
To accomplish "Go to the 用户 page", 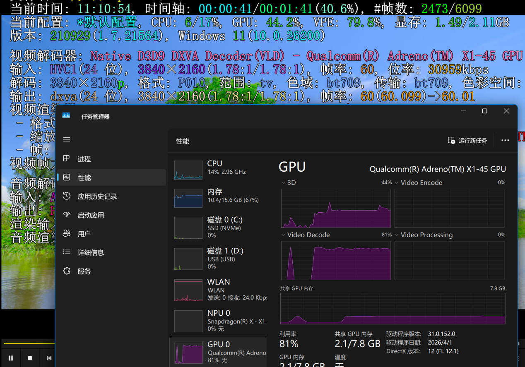I will (x=111, y=234).
